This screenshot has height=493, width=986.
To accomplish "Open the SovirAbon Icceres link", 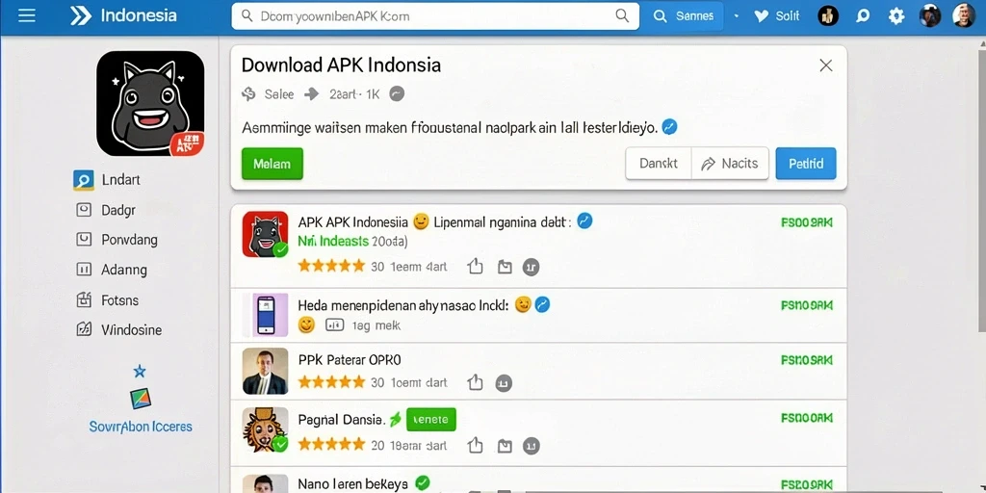I will coord(141,427).
